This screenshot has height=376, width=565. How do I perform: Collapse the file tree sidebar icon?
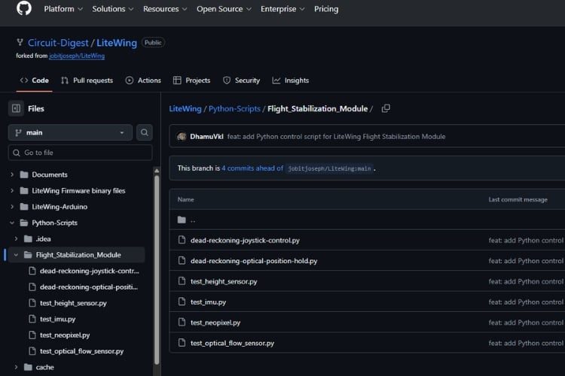coord(16,108)
